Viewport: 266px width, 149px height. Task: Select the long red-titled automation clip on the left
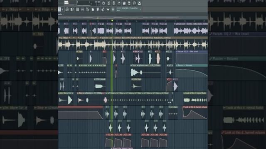81,113
